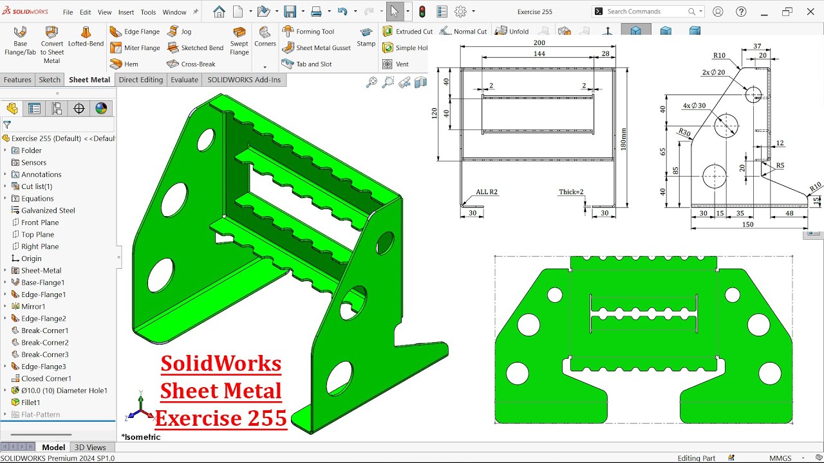The width and height of the screenshot is (824, 463).
Task: Click Sheet Metal Gusset tool
Action: pyautogui.click(x=316, y=48)
